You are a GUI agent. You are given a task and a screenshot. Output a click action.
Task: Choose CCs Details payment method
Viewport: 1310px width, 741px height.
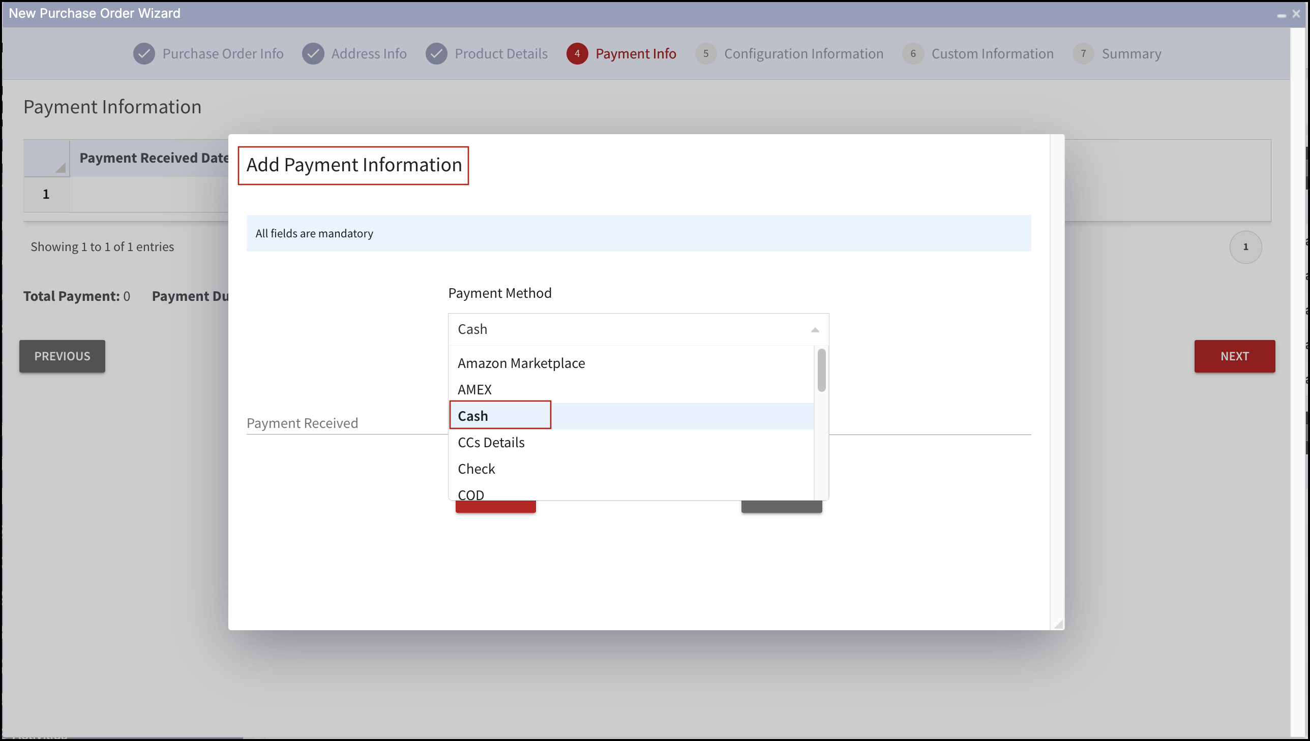(x=631, y=443)
